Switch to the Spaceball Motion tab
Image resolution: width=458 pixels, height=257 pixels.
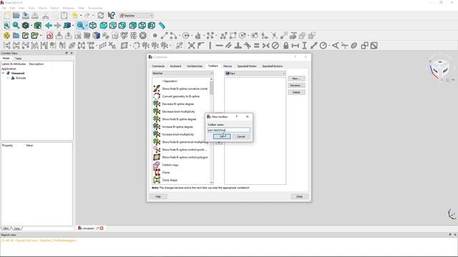tap(247, 66)
